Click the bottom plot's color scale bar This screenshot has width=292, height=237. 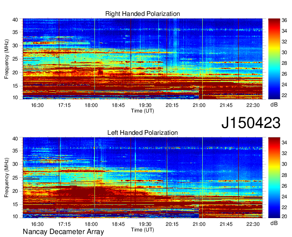pyautogui.click(x=274, y=178)
